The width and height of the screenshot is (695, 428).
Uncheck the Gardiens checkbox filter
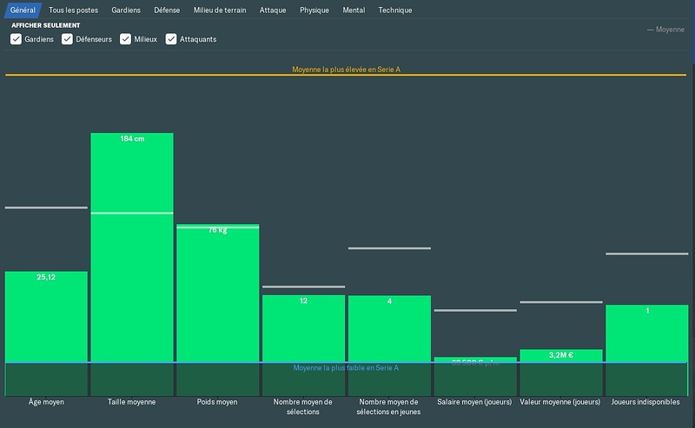tap(16, 39)
